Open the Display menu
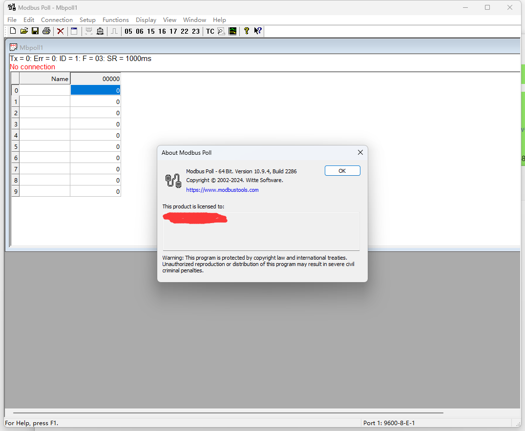The height and width of the screenshot is (431, 525). [x=146, y=20]
